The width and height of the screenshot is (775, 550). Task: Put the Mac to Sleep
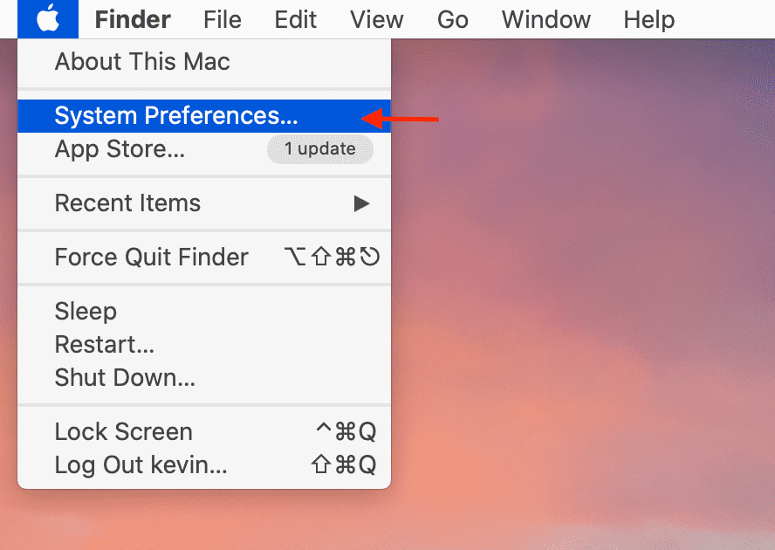coord(204,311)
